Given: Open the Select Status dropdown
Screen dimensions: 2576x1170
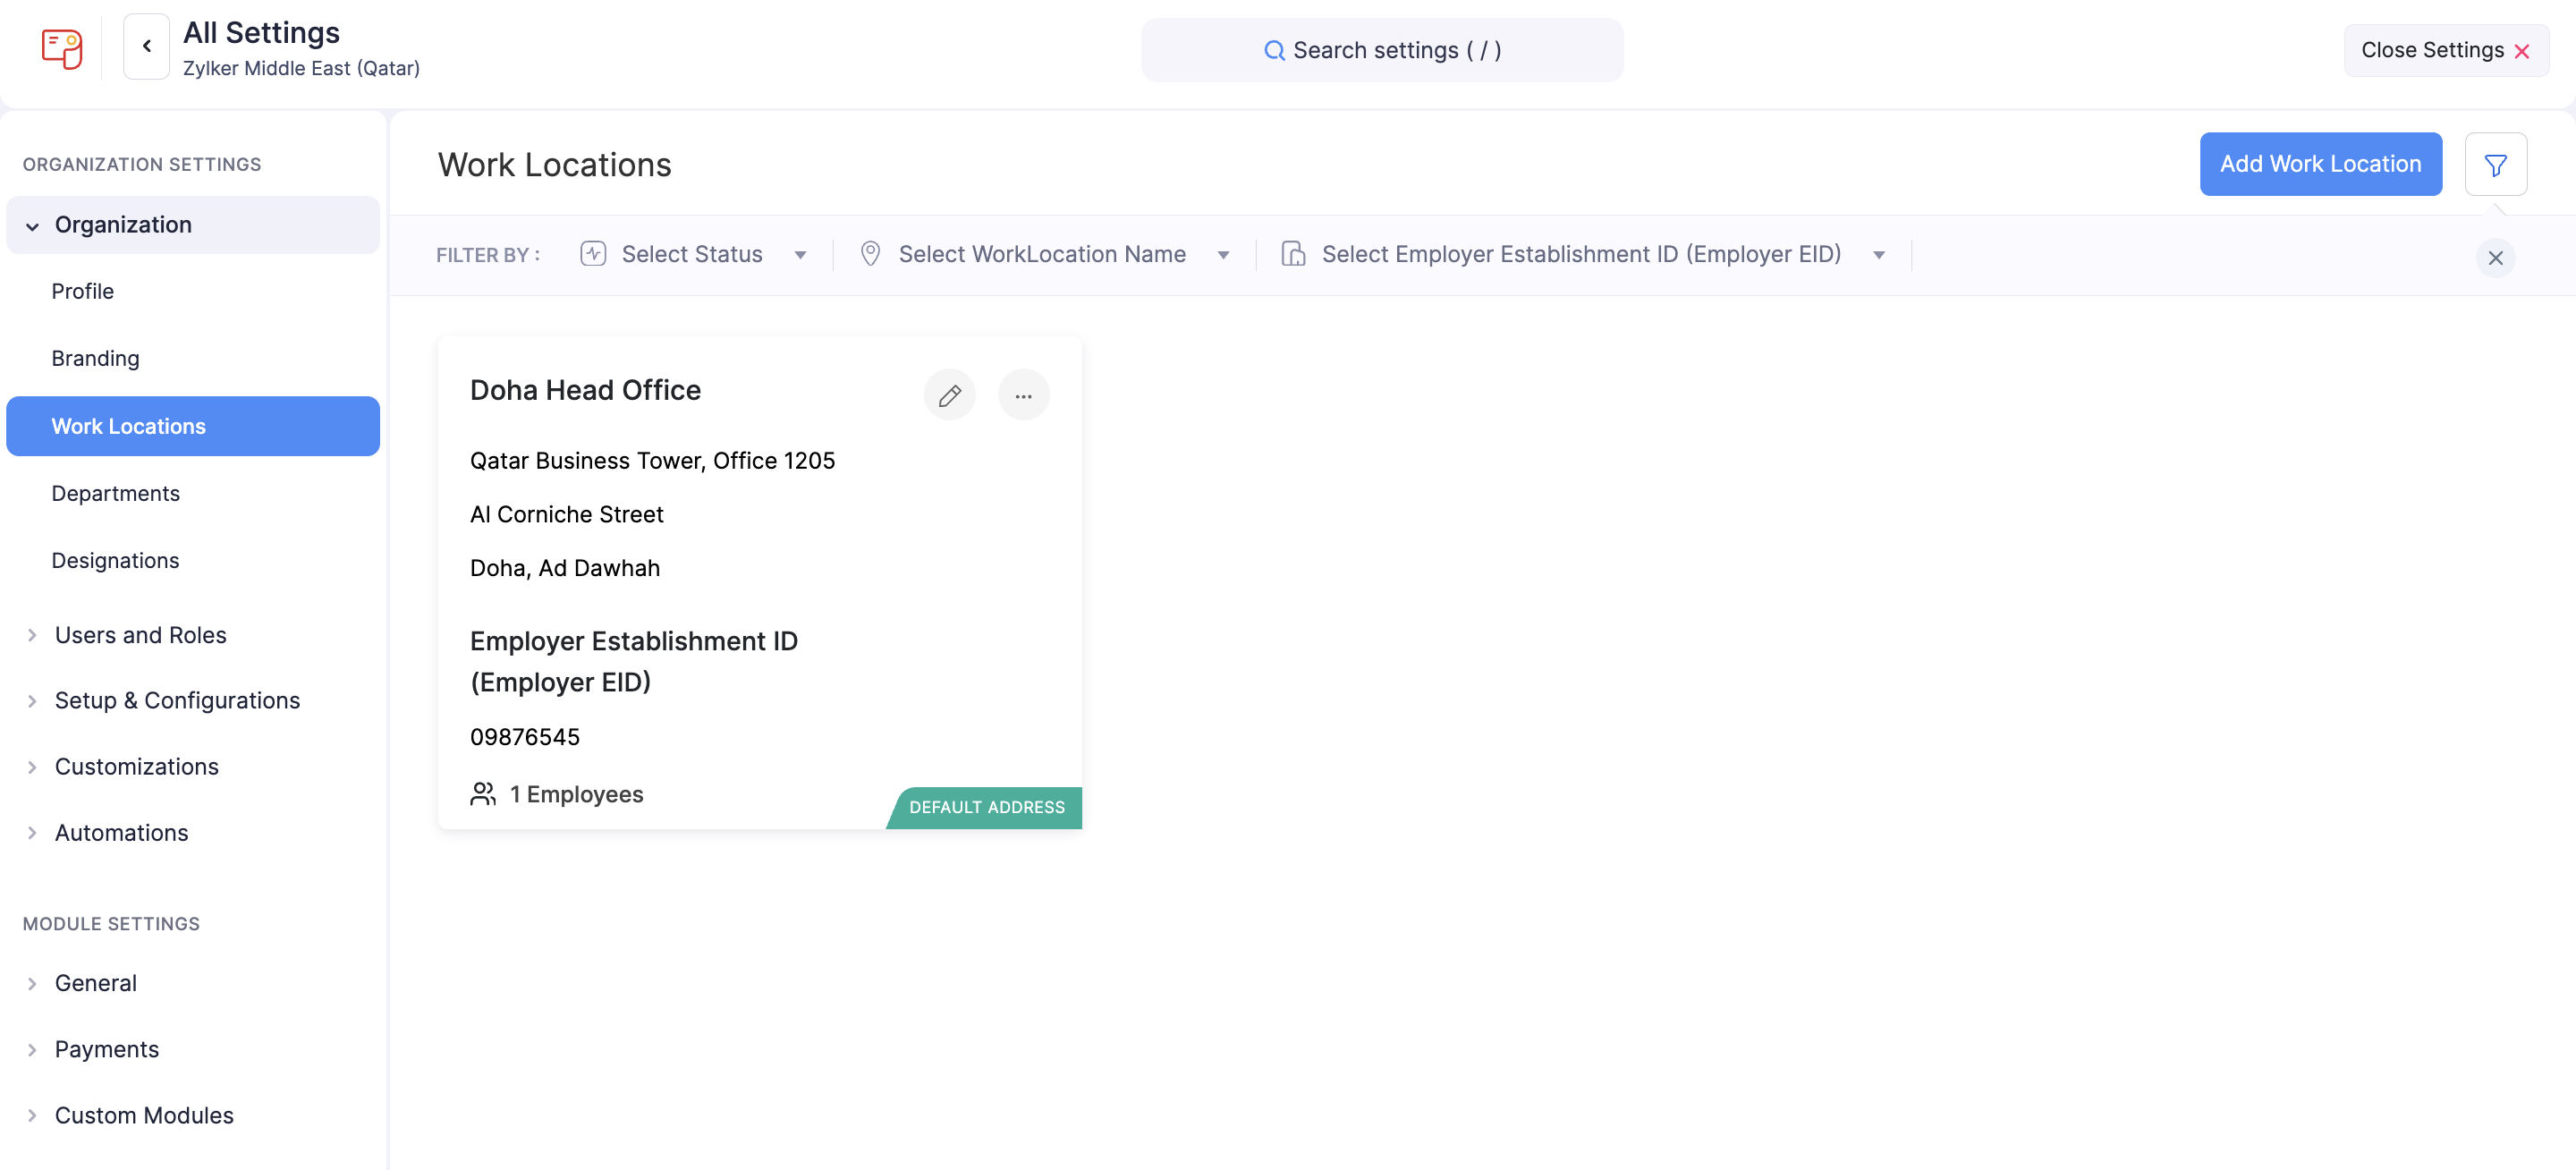Looking at the screenshot, I should [693, 255].
